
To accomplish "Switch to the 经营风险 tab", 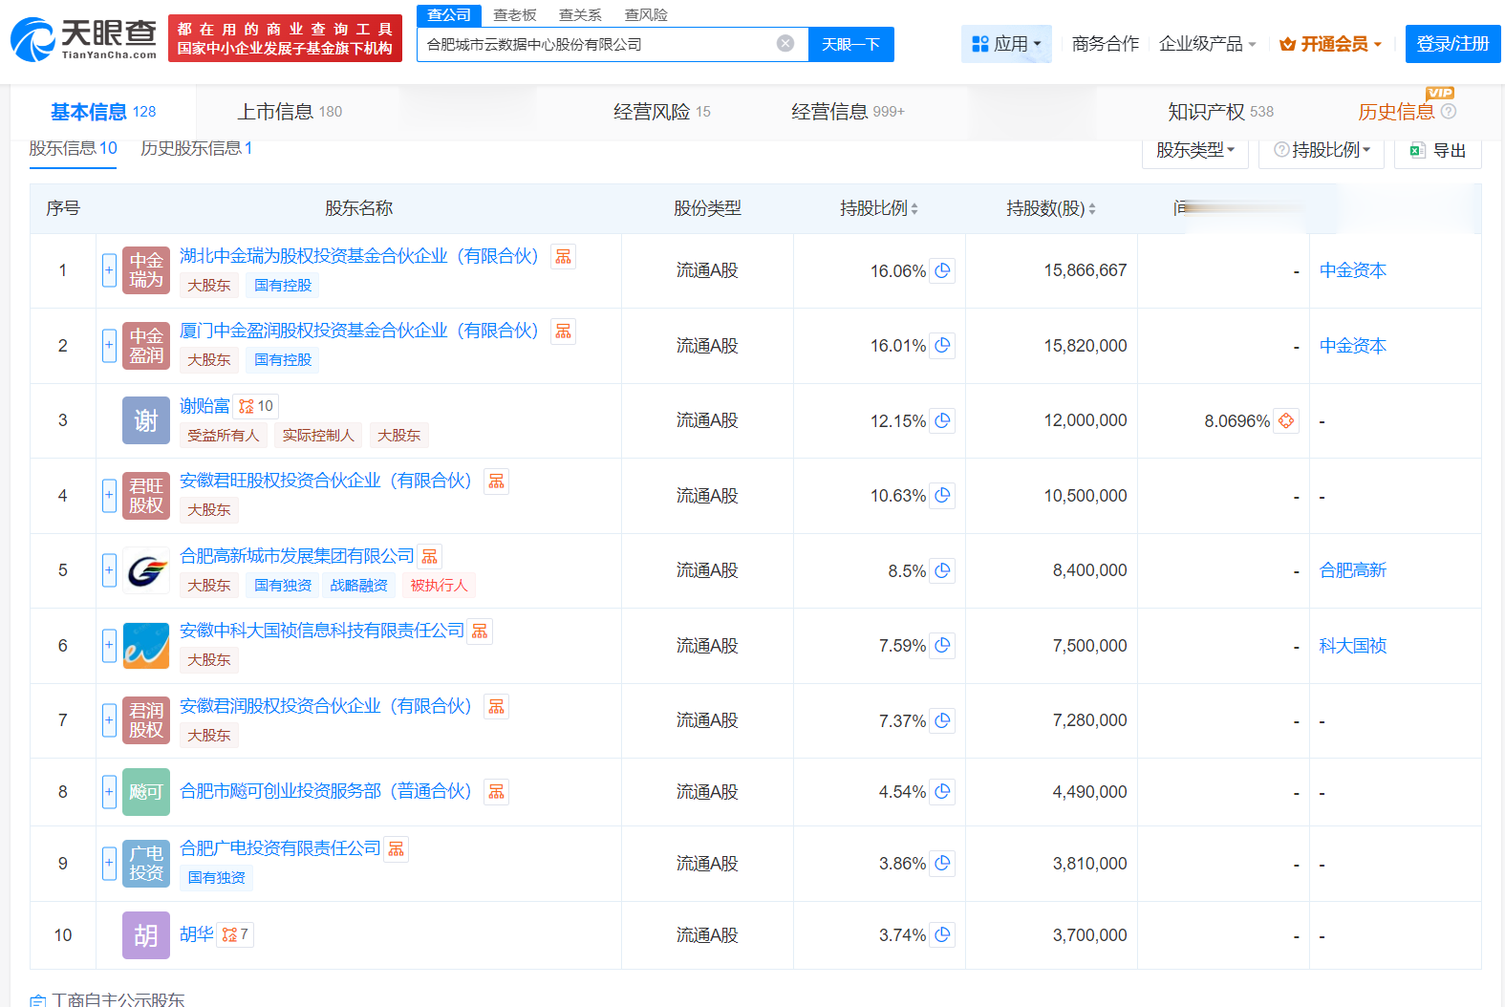I will point(661,112).
